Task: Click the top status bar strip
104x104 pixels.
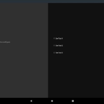Action: coord(52,2)
